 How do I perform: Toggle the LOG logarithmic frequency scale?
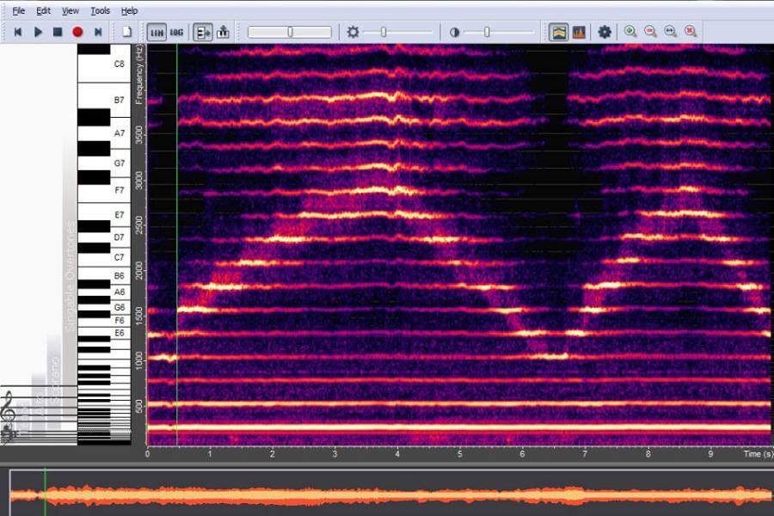pos(176,32)
